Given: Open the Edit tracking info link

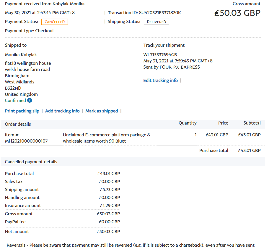Looking at the screenshot, I should click(x=160, y=80).
